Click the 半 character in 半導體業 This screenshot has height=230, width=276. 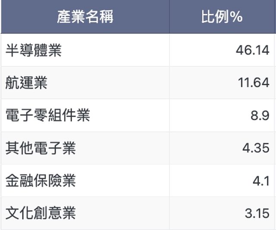tap(13, 50)
